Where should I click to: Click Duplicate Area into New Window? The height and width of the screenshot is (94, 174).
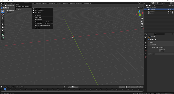click(43, 26)
